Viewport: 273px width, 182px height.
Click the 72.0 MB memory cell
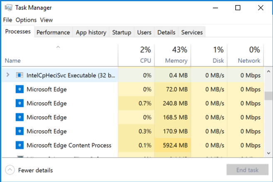point(173,89)
